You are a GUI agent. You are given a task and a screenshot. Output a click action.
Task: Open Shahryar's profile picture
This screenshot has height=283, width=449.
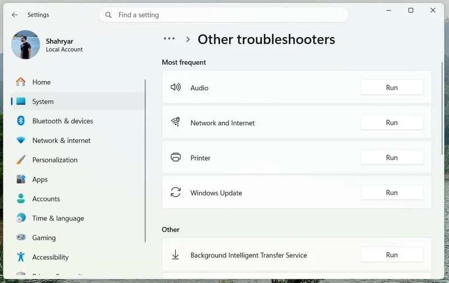25,45
